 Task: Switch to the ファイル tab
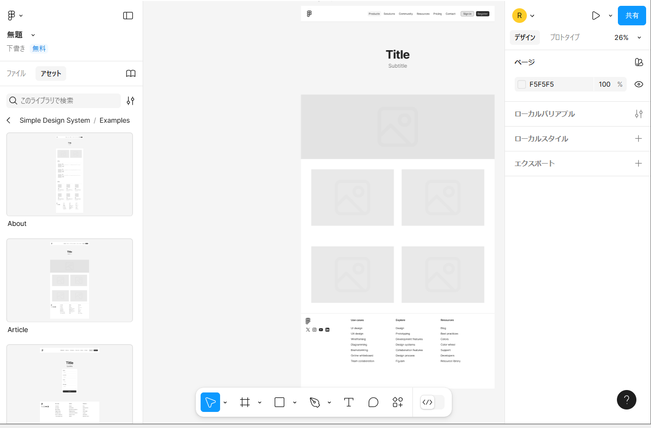[16, 74]
